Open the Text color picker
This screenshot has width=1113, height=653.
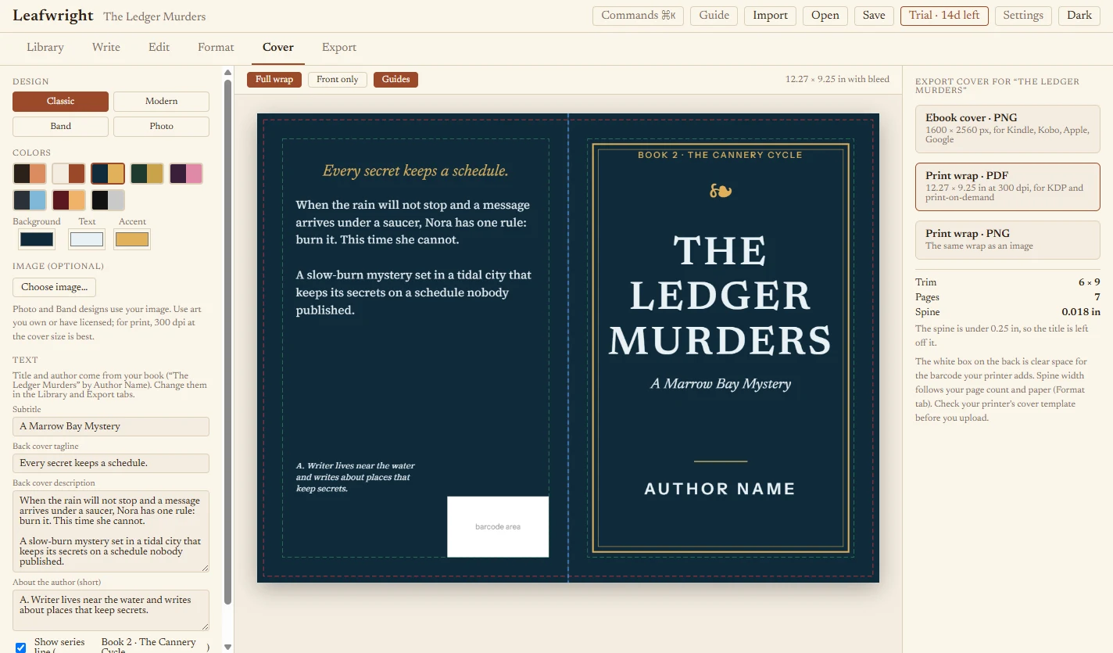pos(87,239)
